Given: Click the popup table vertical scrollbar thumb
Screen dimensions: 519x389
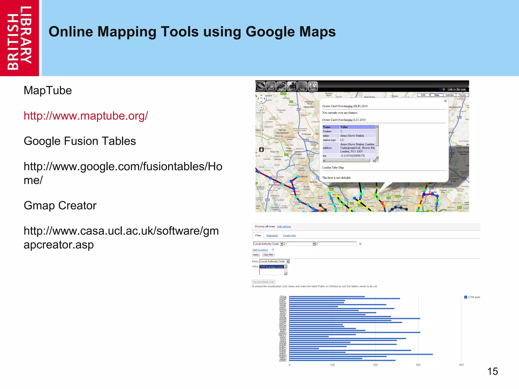Looking at the screenshot, I should click(377, 137).
